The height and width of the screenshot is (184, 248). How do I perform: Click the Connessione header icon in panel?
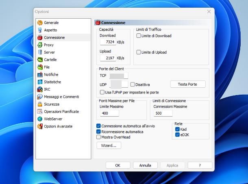click(x=98, y=23)
